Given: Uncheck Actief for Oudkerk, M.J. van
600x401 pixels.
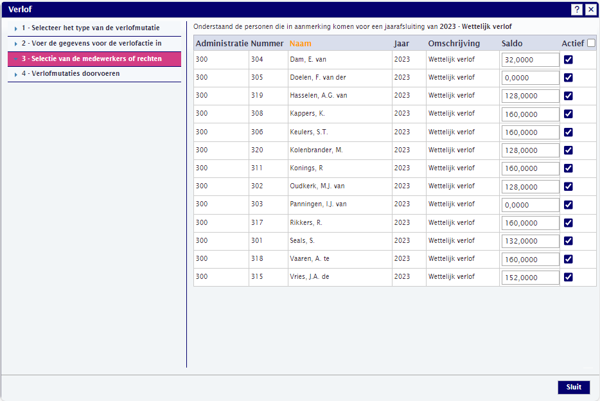Looking at the screenshot, I should [569, 186].
